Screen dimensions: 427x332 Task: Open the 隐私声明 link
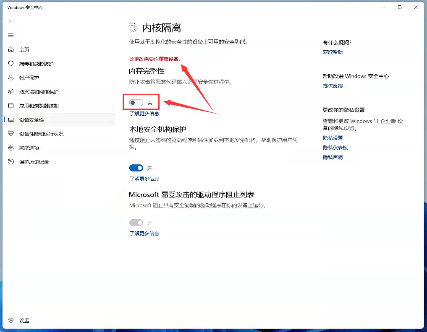pyautogui.click(x=333, y=158)
